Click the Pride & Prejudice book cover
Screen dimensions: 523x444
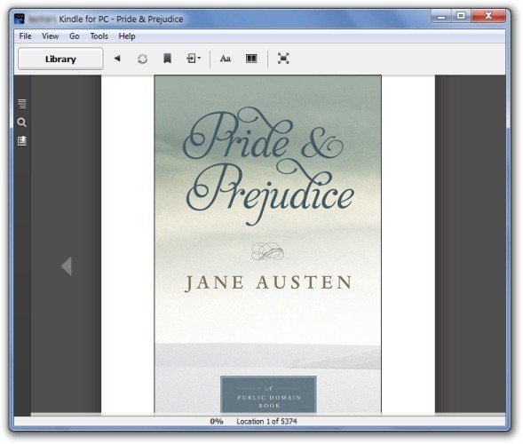click(268, 244)
